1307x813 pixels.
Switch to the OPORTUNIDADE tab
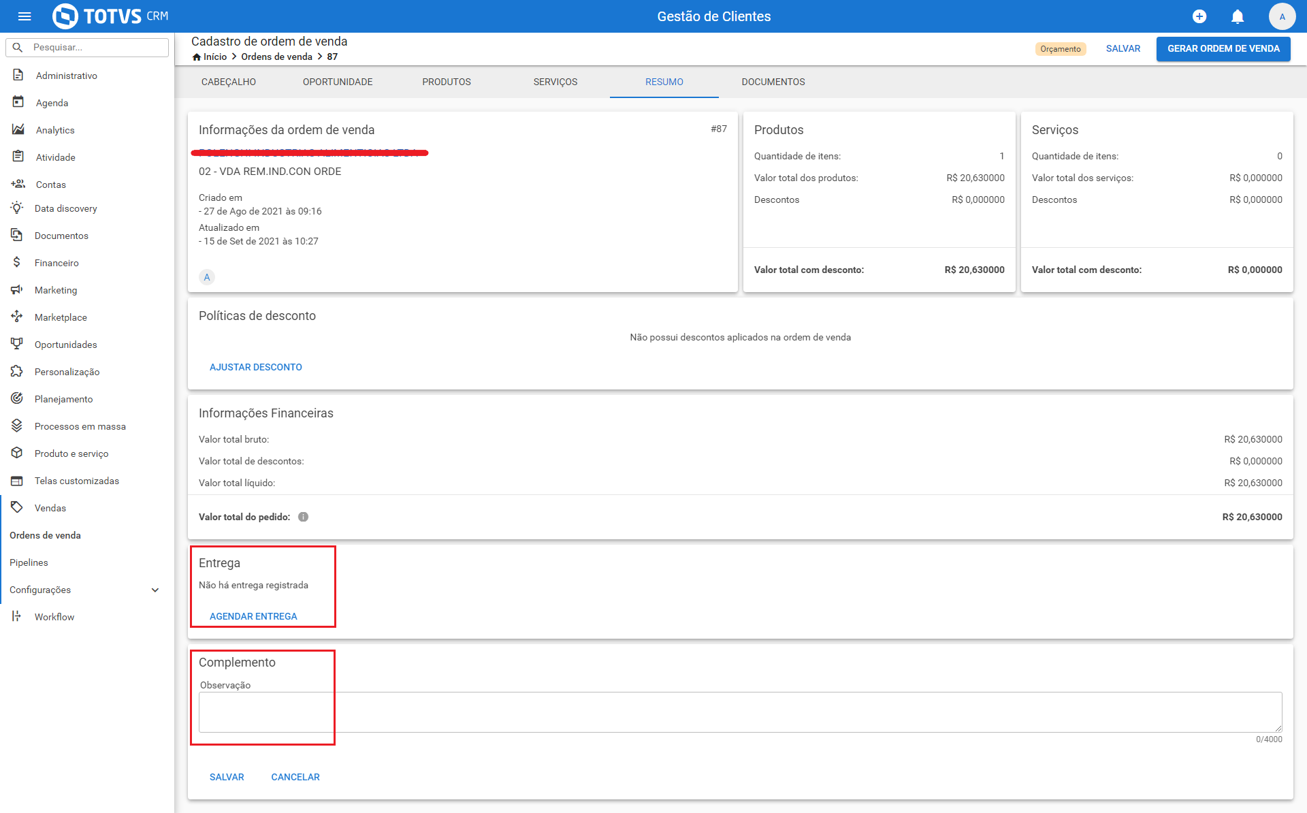pos(338,82)
